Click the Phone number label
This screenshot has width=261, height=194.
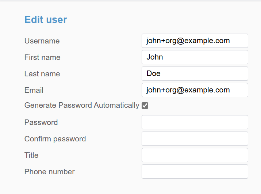[49, 172]
